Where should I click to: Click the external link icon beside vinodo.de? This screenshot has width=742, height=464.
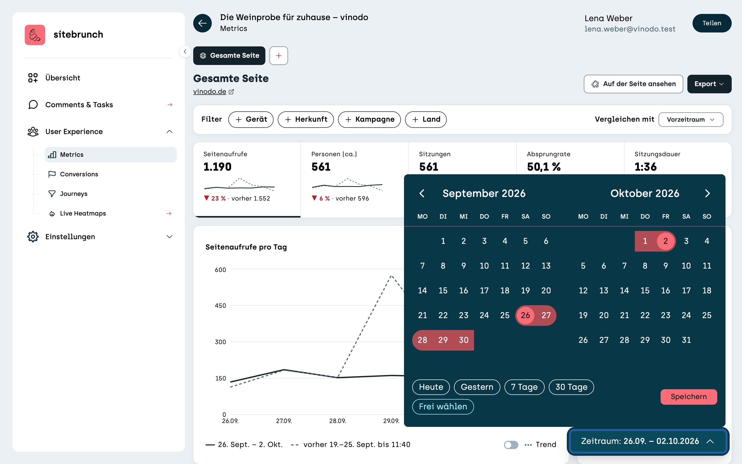[232, 92]
